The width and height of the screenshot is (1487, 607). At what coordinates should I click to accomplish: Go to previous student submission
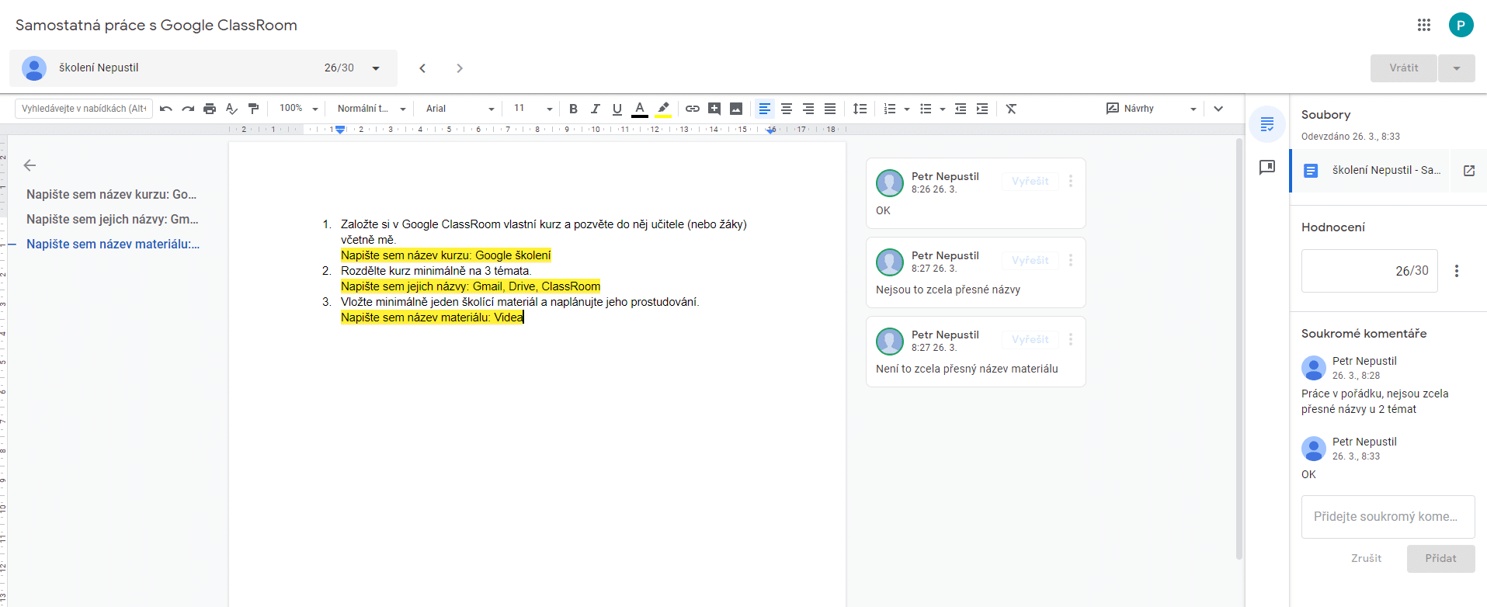tap(422, 68)
